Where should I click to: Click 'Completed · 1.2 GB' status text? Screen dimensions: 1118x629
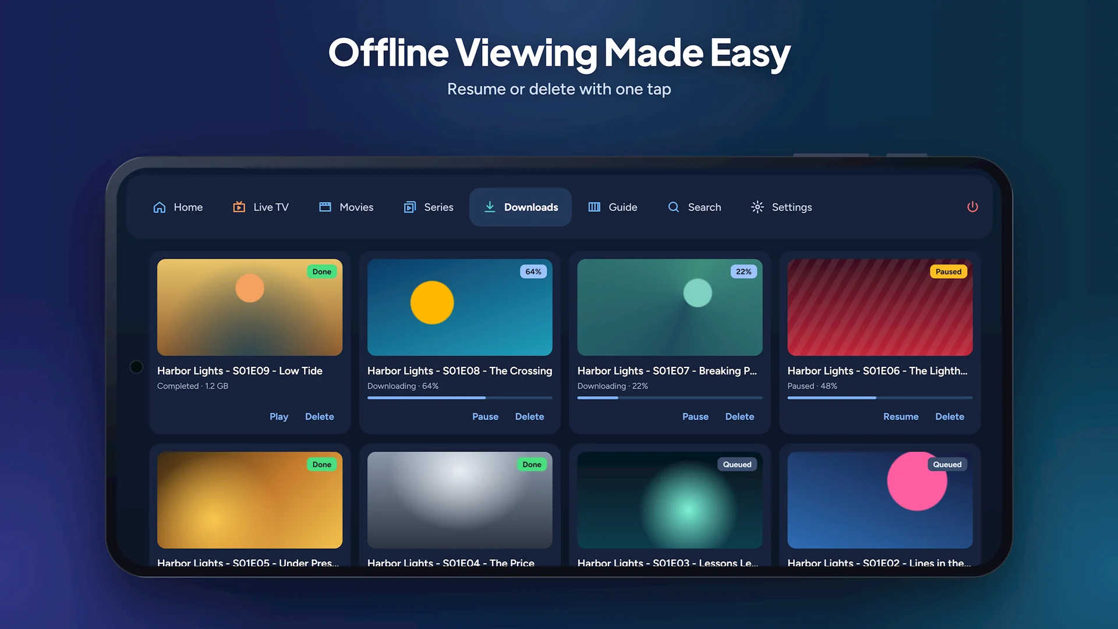pyautogui.click(x=193, y=386)
